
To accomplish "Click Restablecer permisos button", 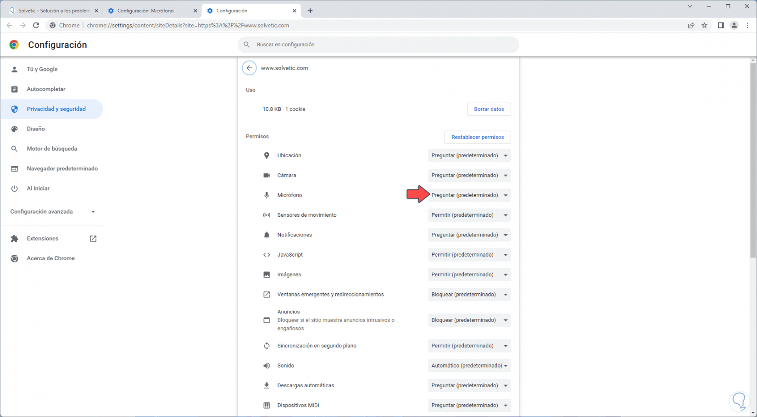I will pyautogui.click(x=477, y=137).
